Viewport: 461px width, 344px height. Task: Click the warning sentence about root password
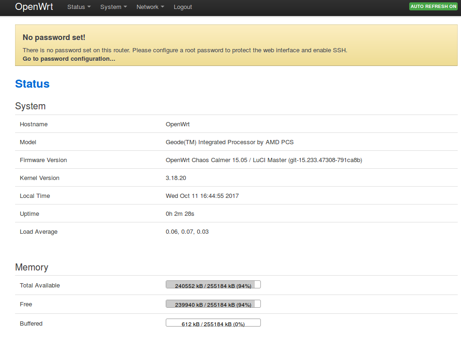pos(185,50)
